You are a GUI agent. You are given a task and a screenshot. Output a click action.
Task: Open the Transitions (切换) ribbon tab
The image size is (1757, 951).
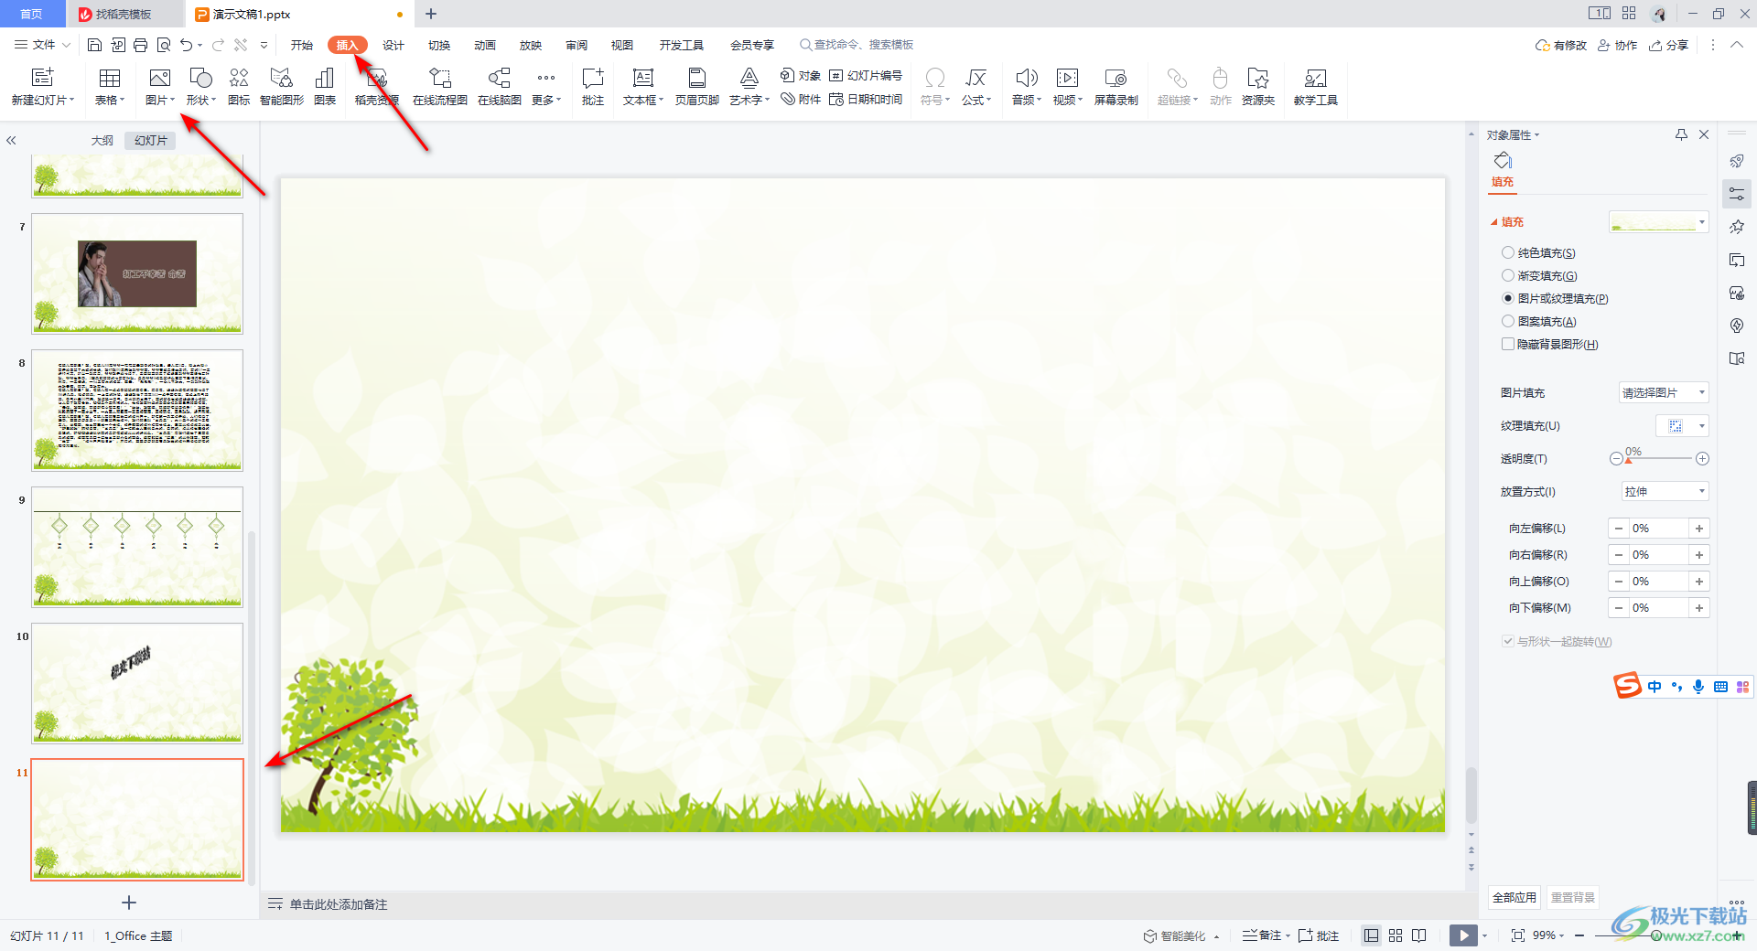click(x=439, y=45)
